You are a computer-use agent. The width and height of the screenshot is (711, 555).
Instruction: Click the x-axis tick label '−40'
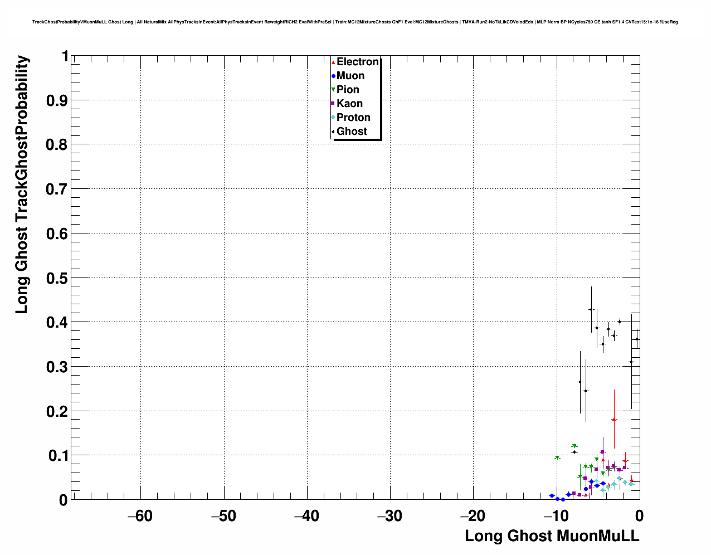tap(306, 516)
